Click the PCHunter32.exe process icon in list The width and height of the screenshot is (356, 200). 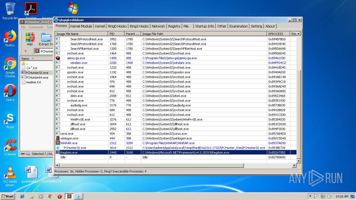click(58, 148)
